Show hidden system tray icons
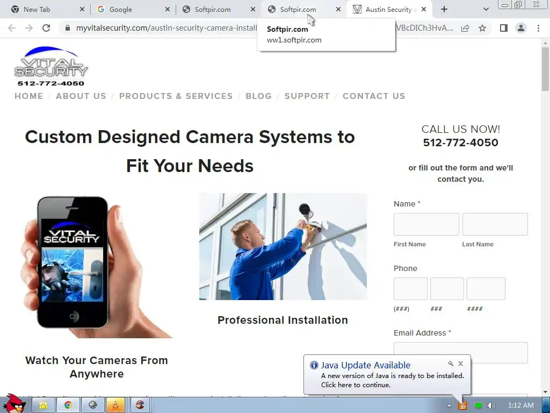The height and width of the screenshot is (413, 550). point(449,405)
